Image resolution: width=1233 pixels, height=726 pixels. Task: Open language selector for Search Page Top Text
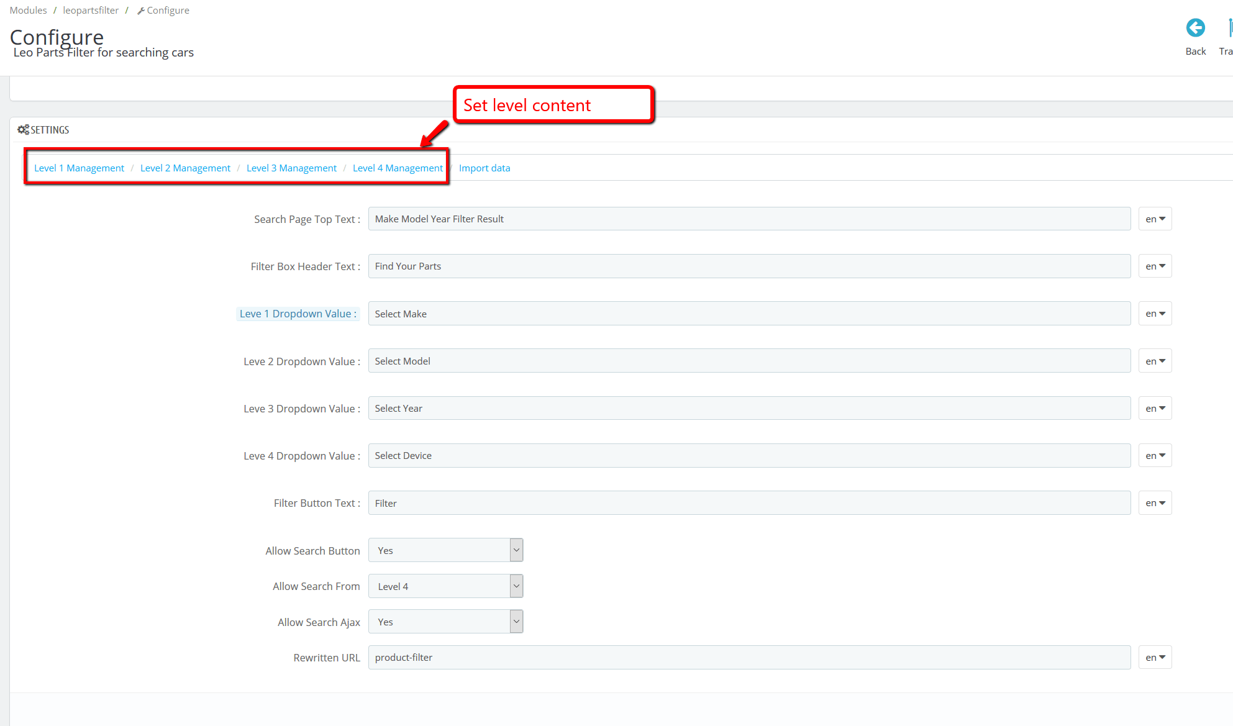[1155, 219]
